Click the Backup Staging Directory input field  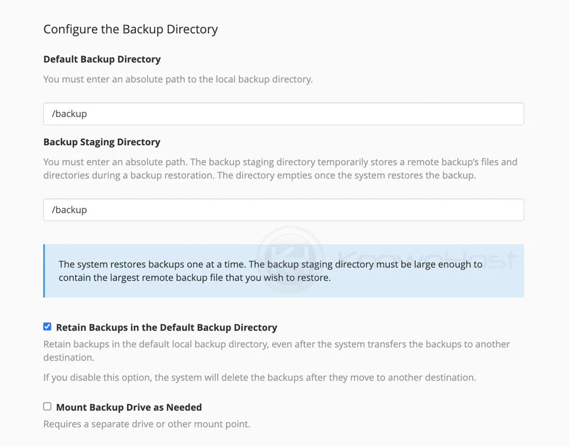pyautogui.click(x=284, y=210)
